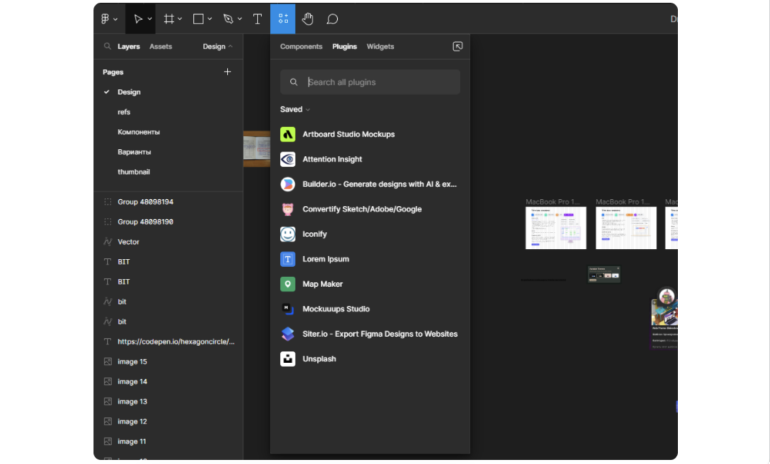Select the Pen tool
Image resolution: width=770 pixels, height=464 pixels.
point(228,19)
